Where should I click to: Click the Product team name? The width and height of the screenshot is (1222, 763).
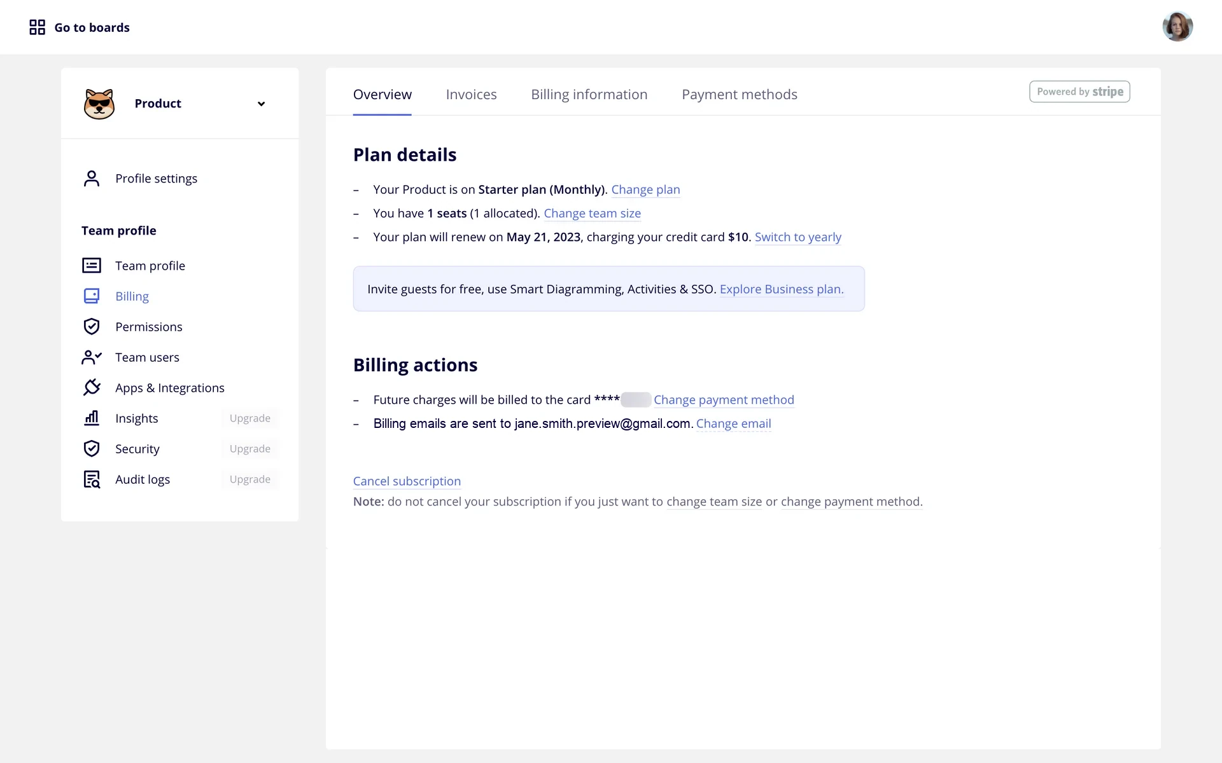coord(158,104)
